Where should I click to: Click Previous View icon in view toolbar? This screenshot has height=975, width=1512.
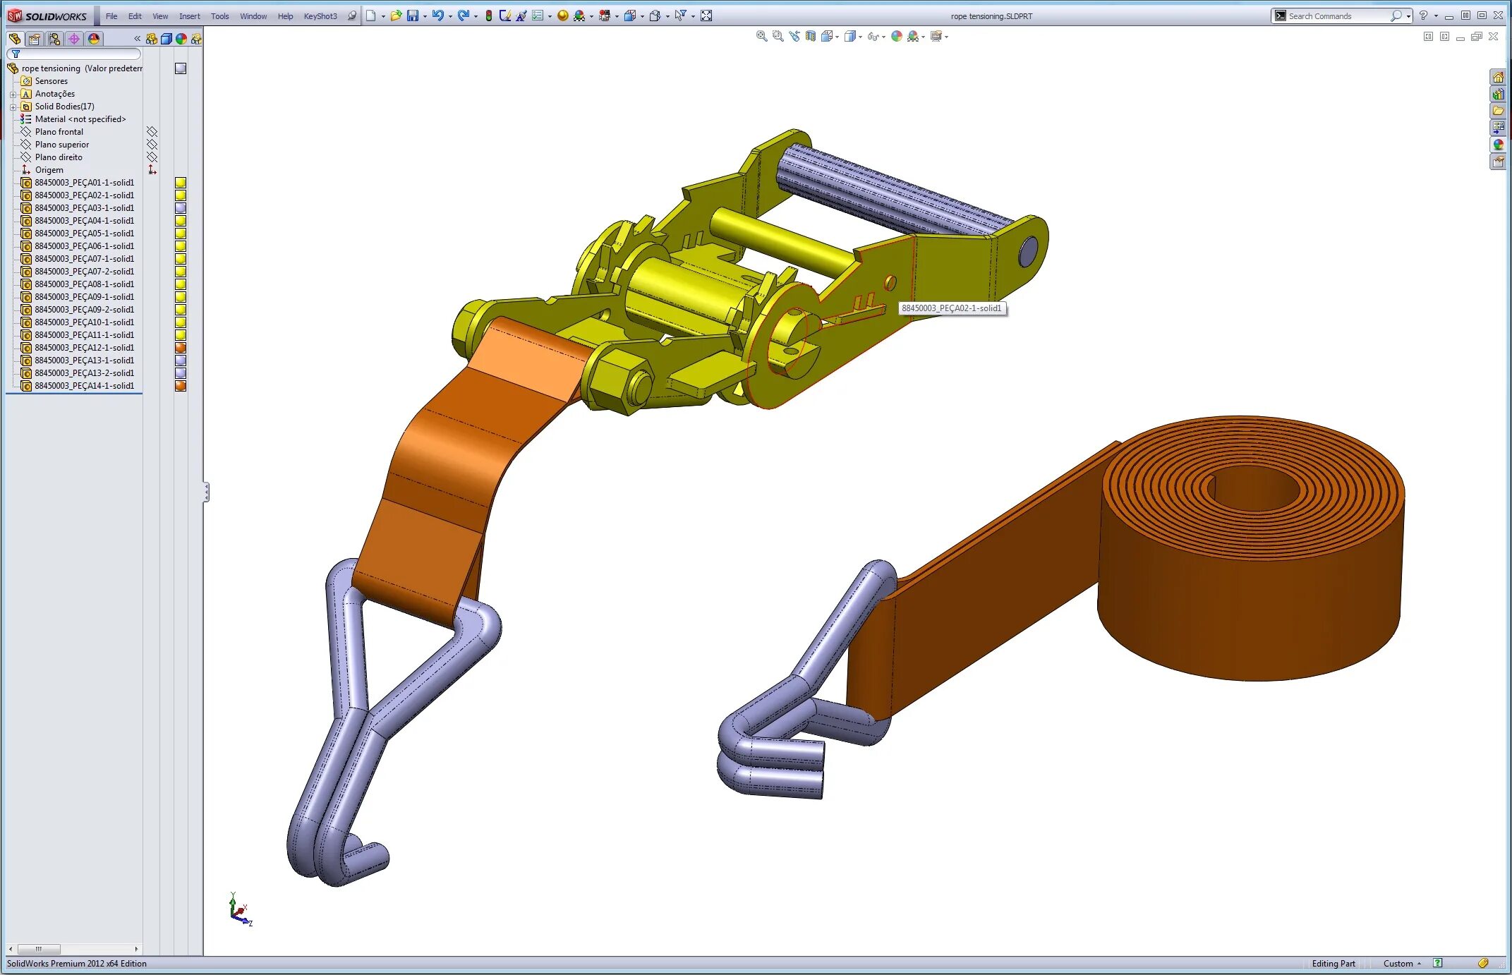(794, 37)
